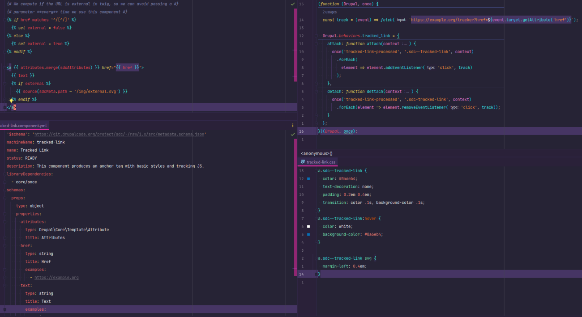Click the 'status: READY' line
Image resolution: width=582 pixels, height=317 pixels.
[22, 158]
